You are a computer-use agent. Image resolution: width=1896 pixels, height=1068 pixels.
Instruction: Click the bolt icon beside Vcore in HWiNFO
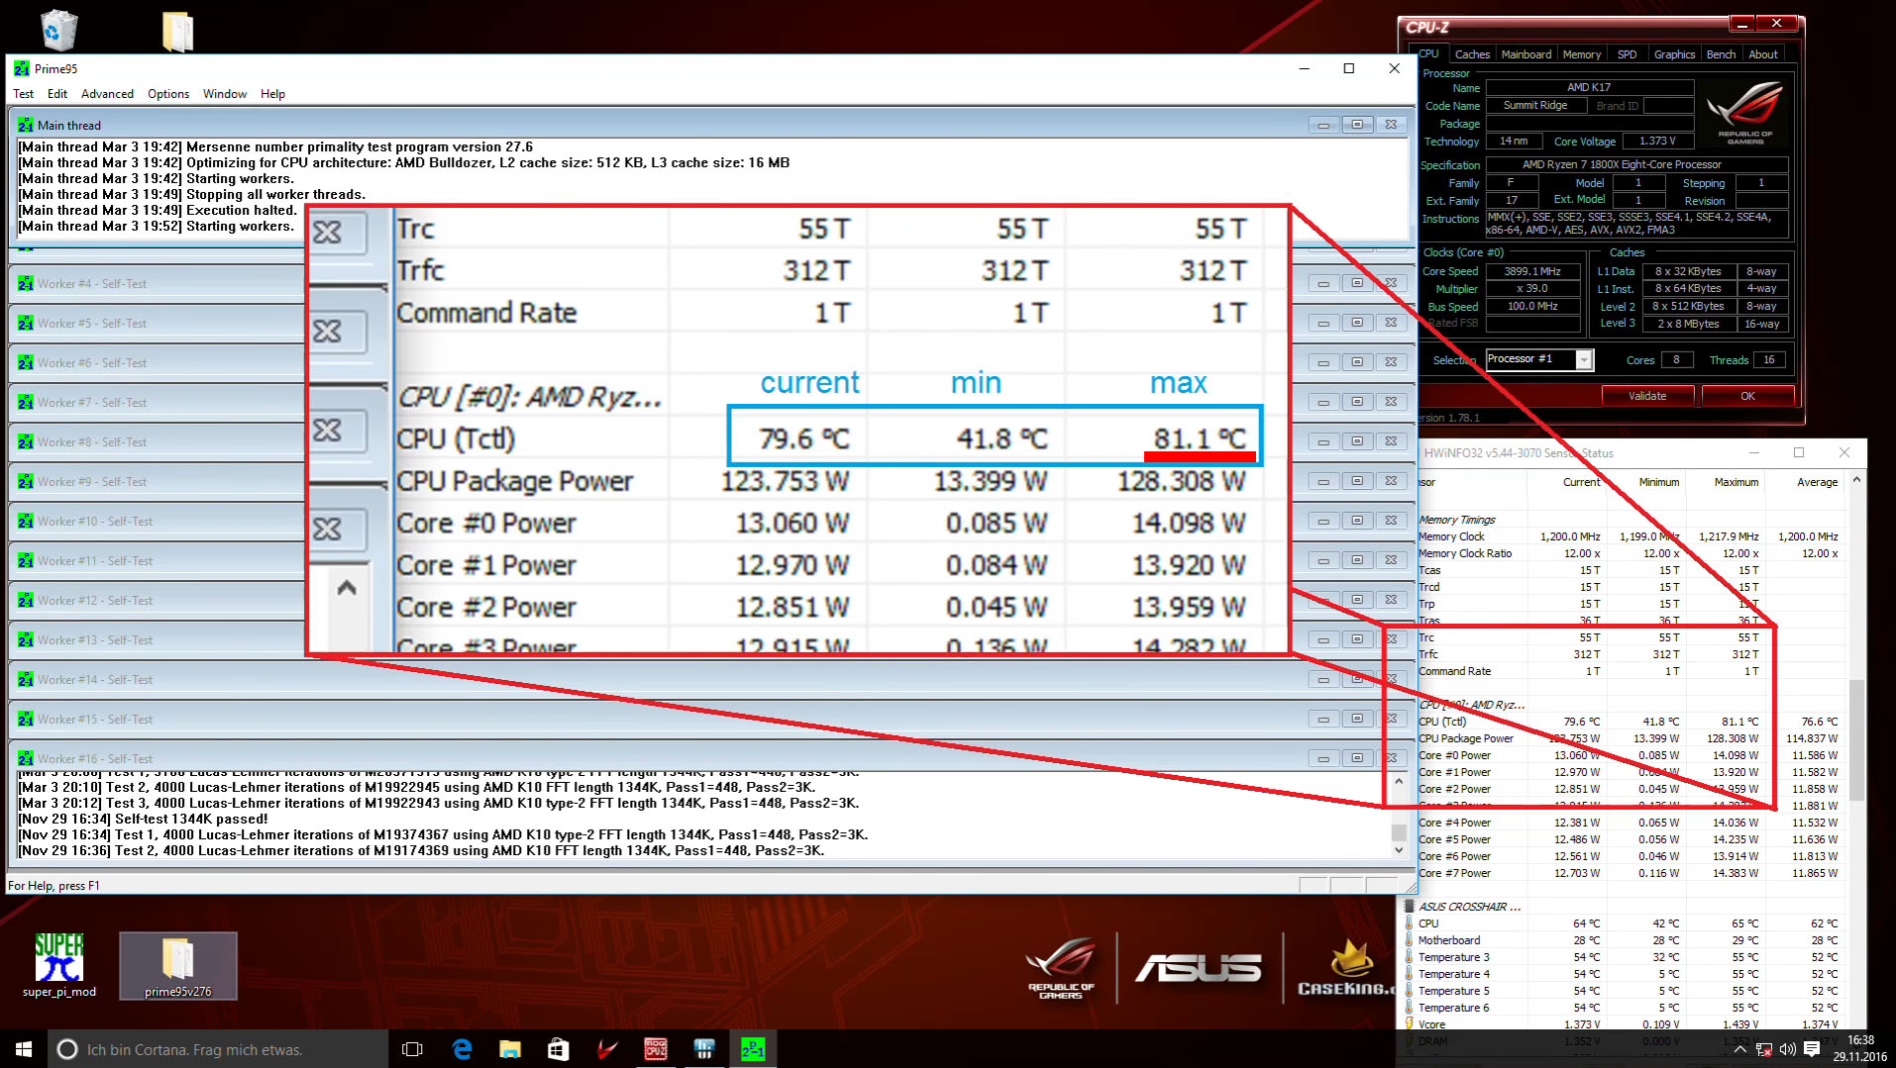[x=1409, y=1023]
